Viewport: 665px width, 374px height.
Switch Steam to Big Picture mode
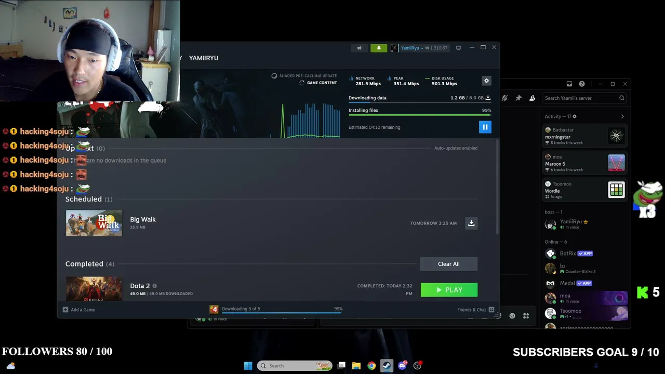coord(458,48)
